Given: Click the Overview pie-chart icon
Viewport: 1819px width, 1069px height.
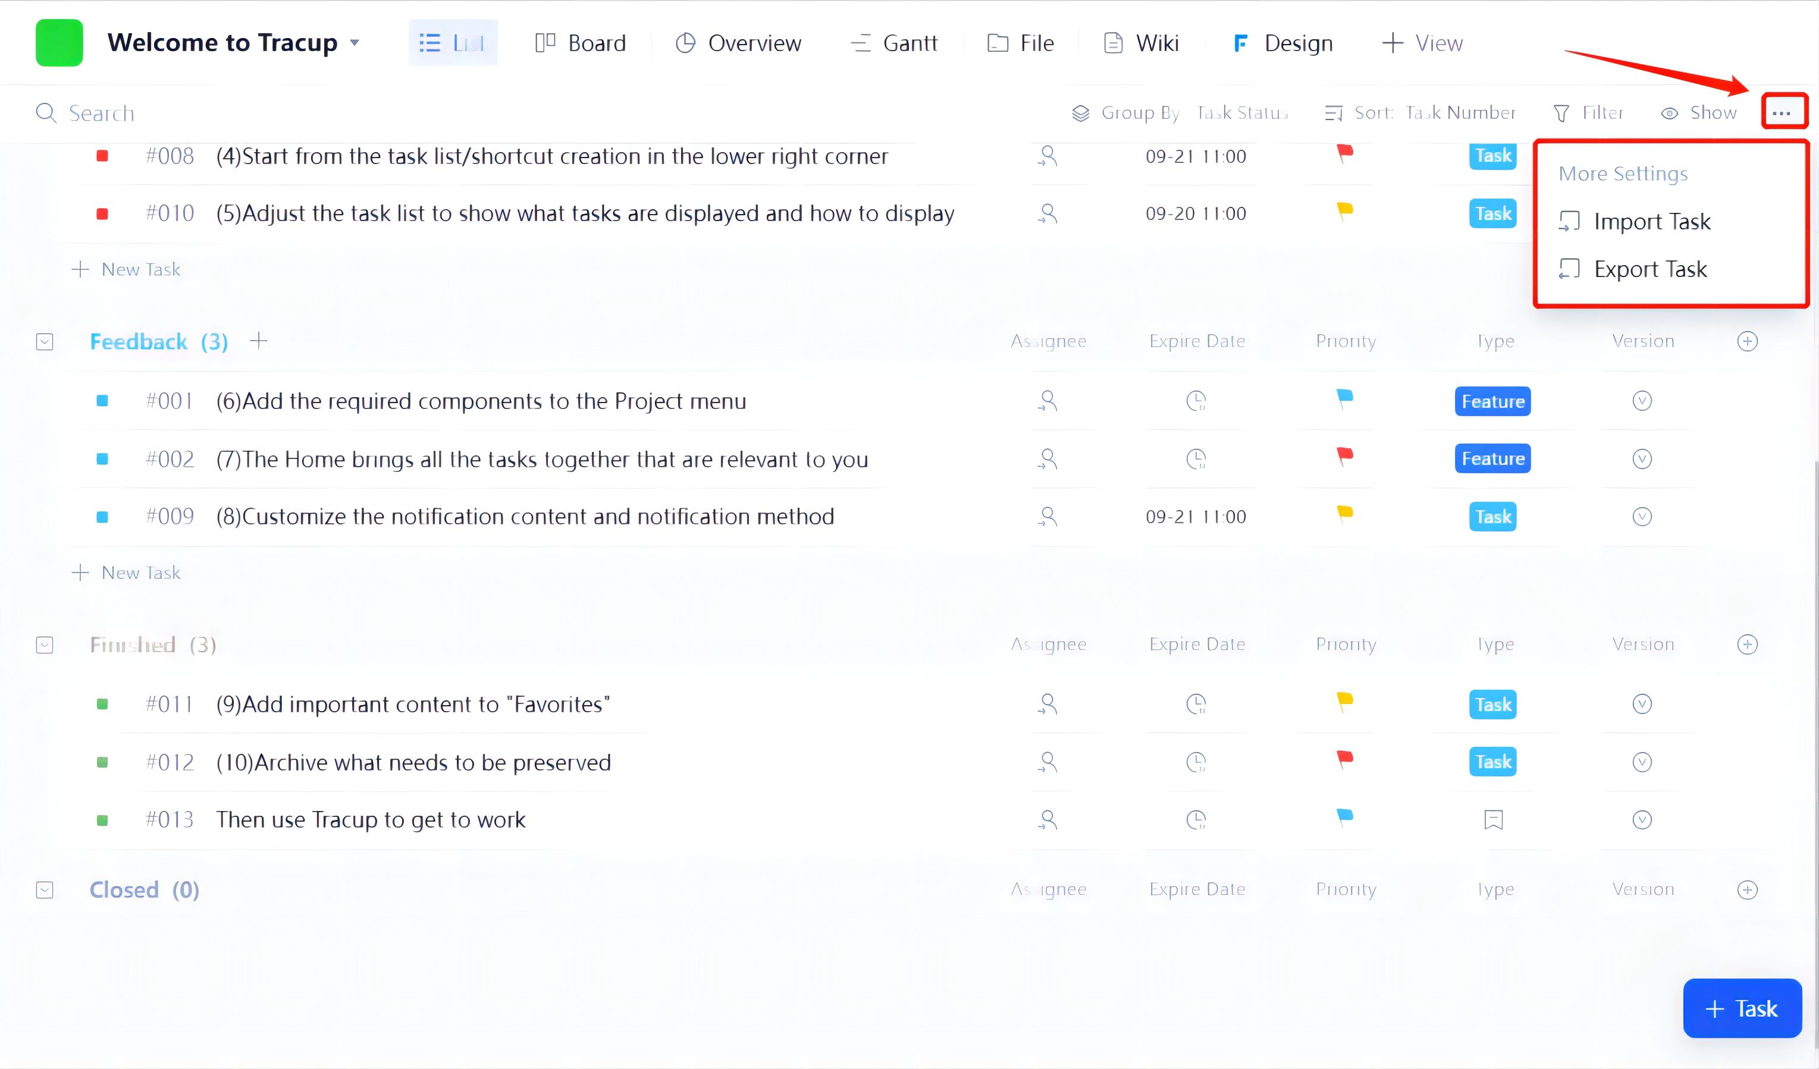Looking at the screenshot, I should pyautogui.click(x=685, y=43).
